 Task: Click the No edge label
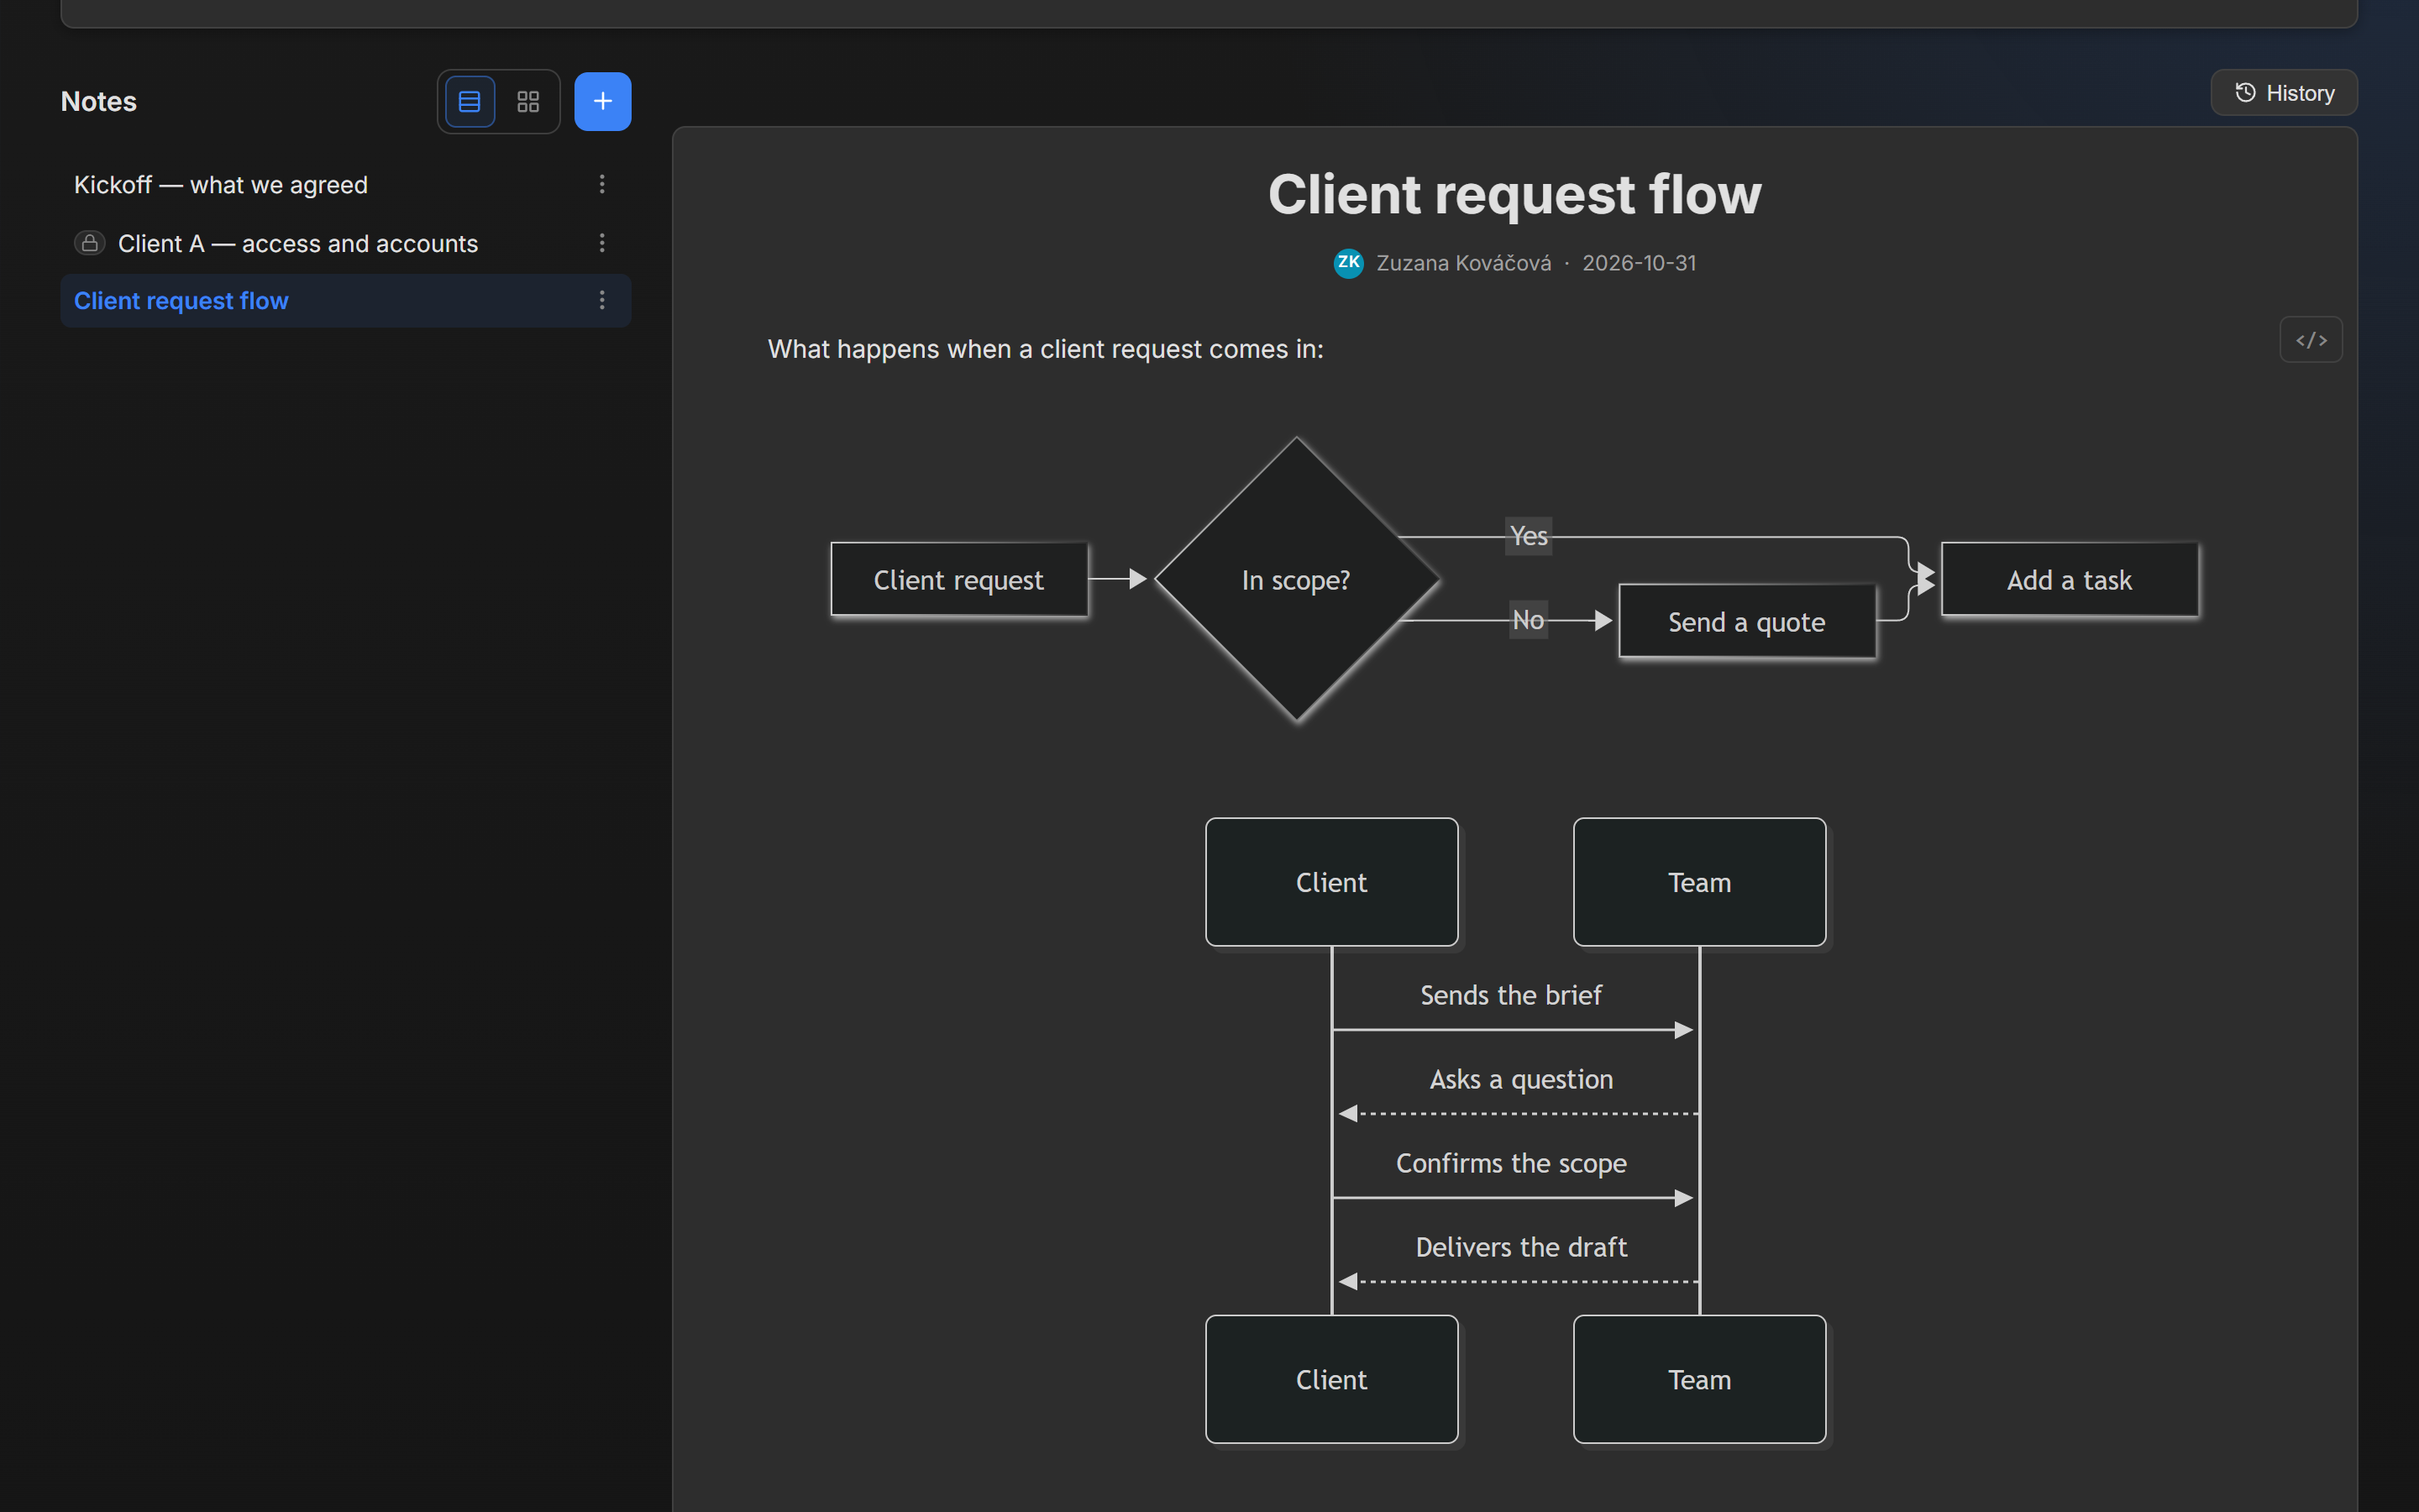[x=1527, y=620]
